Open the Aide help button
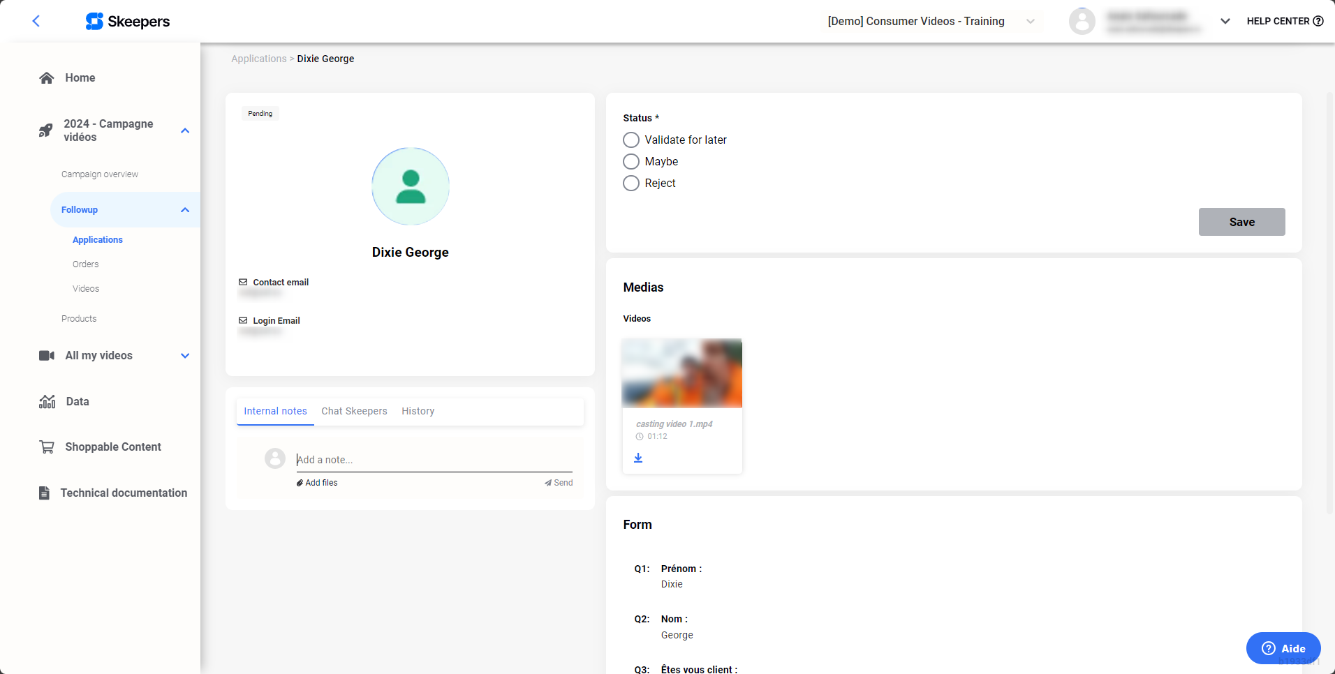 tap(1283, 648)
